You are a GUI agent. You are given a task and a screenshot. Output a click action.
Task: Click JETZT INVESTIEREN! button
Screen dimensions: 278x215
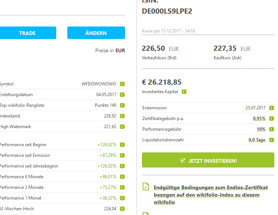click(208, 161)
